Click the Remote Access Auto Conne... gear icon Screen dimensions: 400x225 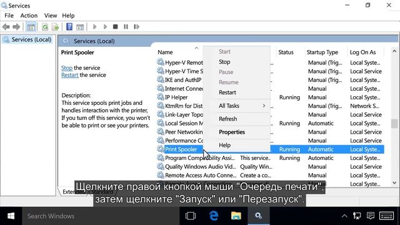pos(161,175)
